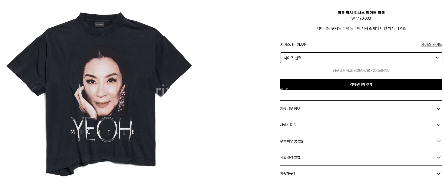Expand the 사이즈 & 핏 section label
The height and width of the screenshot is (179, 444).
click(288, 125)
